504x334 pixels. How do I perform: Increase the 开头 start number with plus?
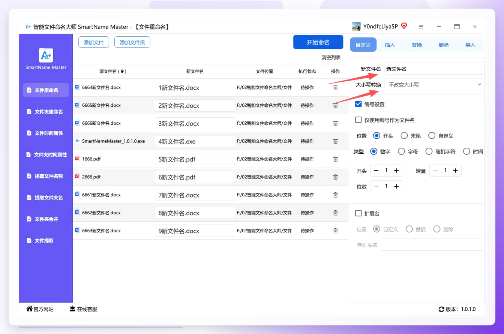pyautogui.click(x=396, y=171)
